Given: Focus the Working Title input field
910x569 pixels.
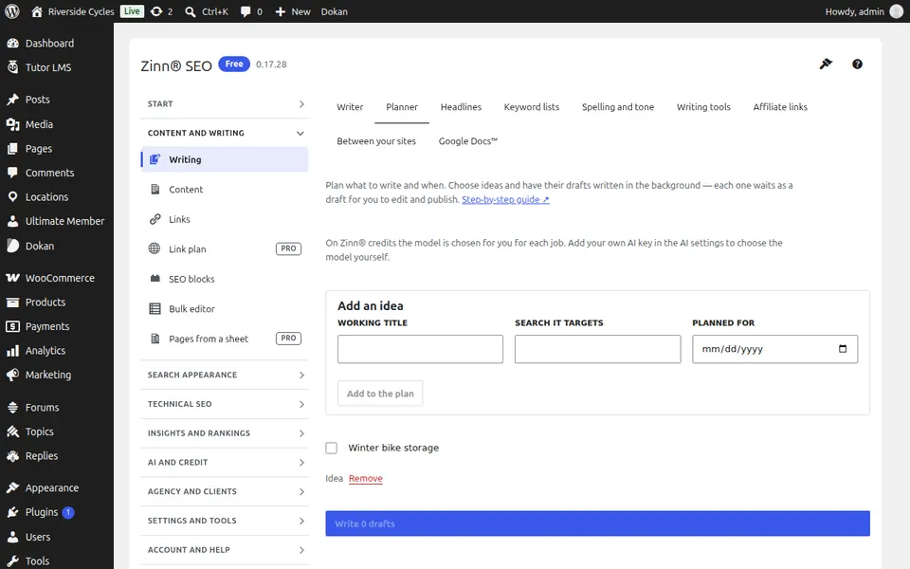Looking at the screenshot, I should pos(420,349).
